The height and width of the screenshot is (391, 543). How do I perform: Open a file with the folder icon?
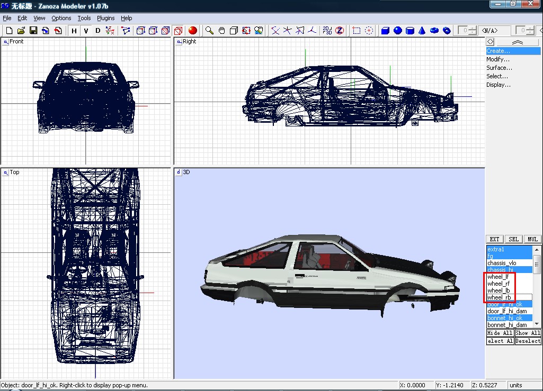coord(21,31)
